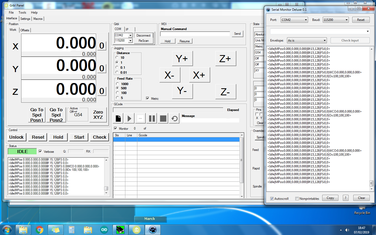Click the Disconnect button

(143, 35)
